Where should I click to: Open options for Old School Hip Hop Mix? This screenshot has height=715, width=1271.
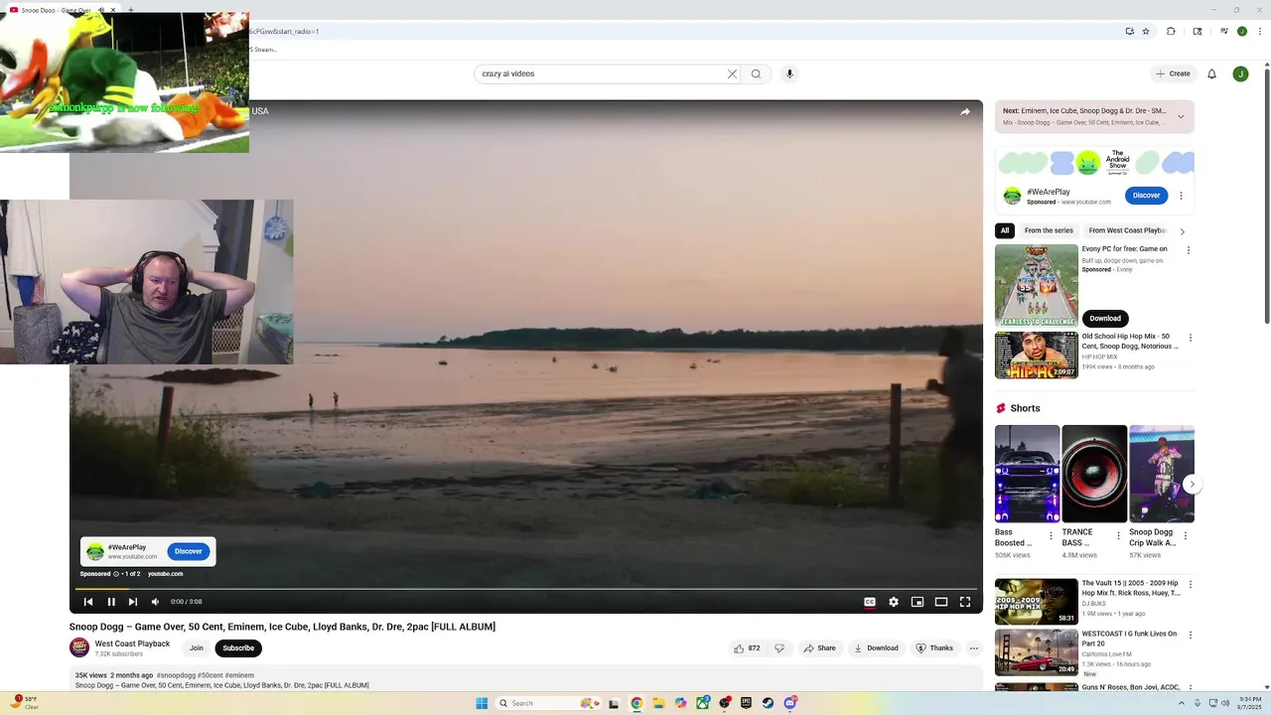(1190, 338)
